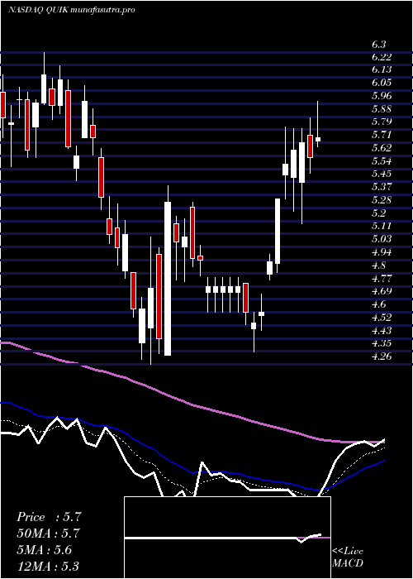The width and height of the screenshot is (413, 579).
Task: Click the 6.05 price axis label
Action: click(382, 83)
